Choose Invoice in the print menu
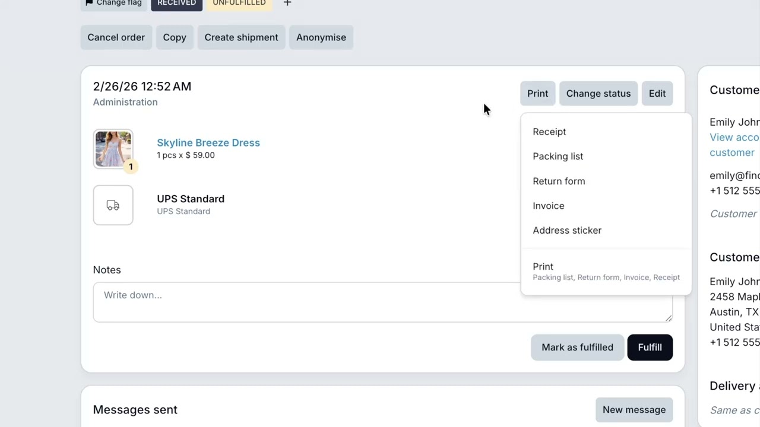The height and width of the screenshot is (427, 760). click(x=606, y=206)
